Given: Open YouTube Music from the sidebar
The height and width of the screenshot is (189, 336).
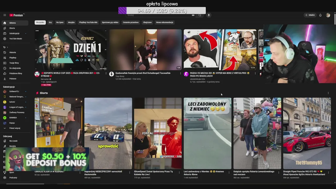Looking at the screenshot, I should 15,39.
